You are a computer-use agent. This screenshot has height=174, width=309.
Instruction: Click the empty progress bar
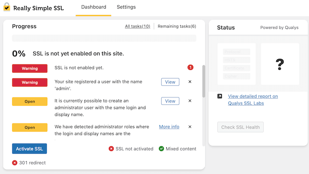click(104, 38)
